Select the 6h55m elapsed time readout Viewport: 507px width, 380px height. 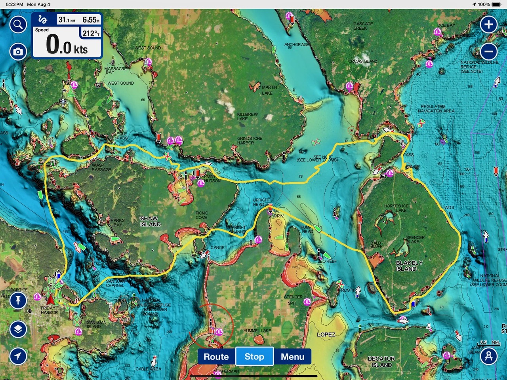(91, 20)
